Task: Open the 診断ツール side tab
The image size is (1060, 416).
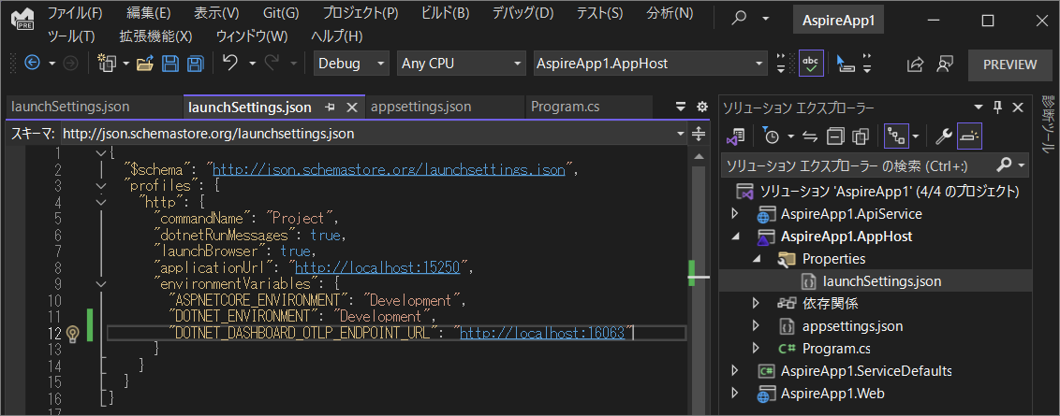Action: 1047,122
